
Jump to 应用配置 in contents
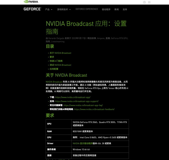(54, 69)
